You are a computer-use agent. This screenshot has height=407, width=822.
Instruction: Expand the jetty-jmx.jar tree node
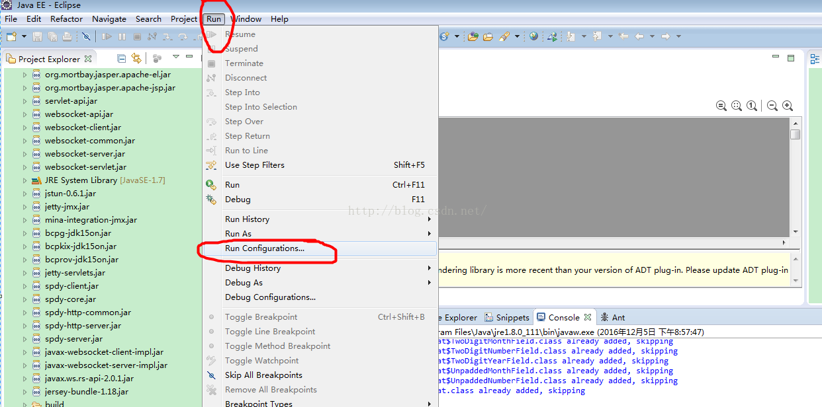point(25,207)
